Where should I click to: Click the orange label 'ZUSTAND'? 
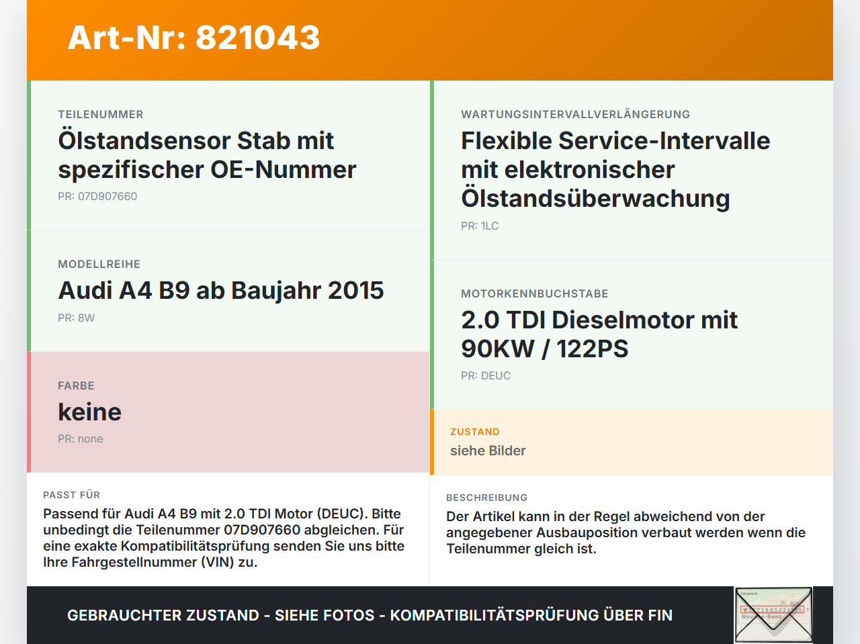[475, 432]
